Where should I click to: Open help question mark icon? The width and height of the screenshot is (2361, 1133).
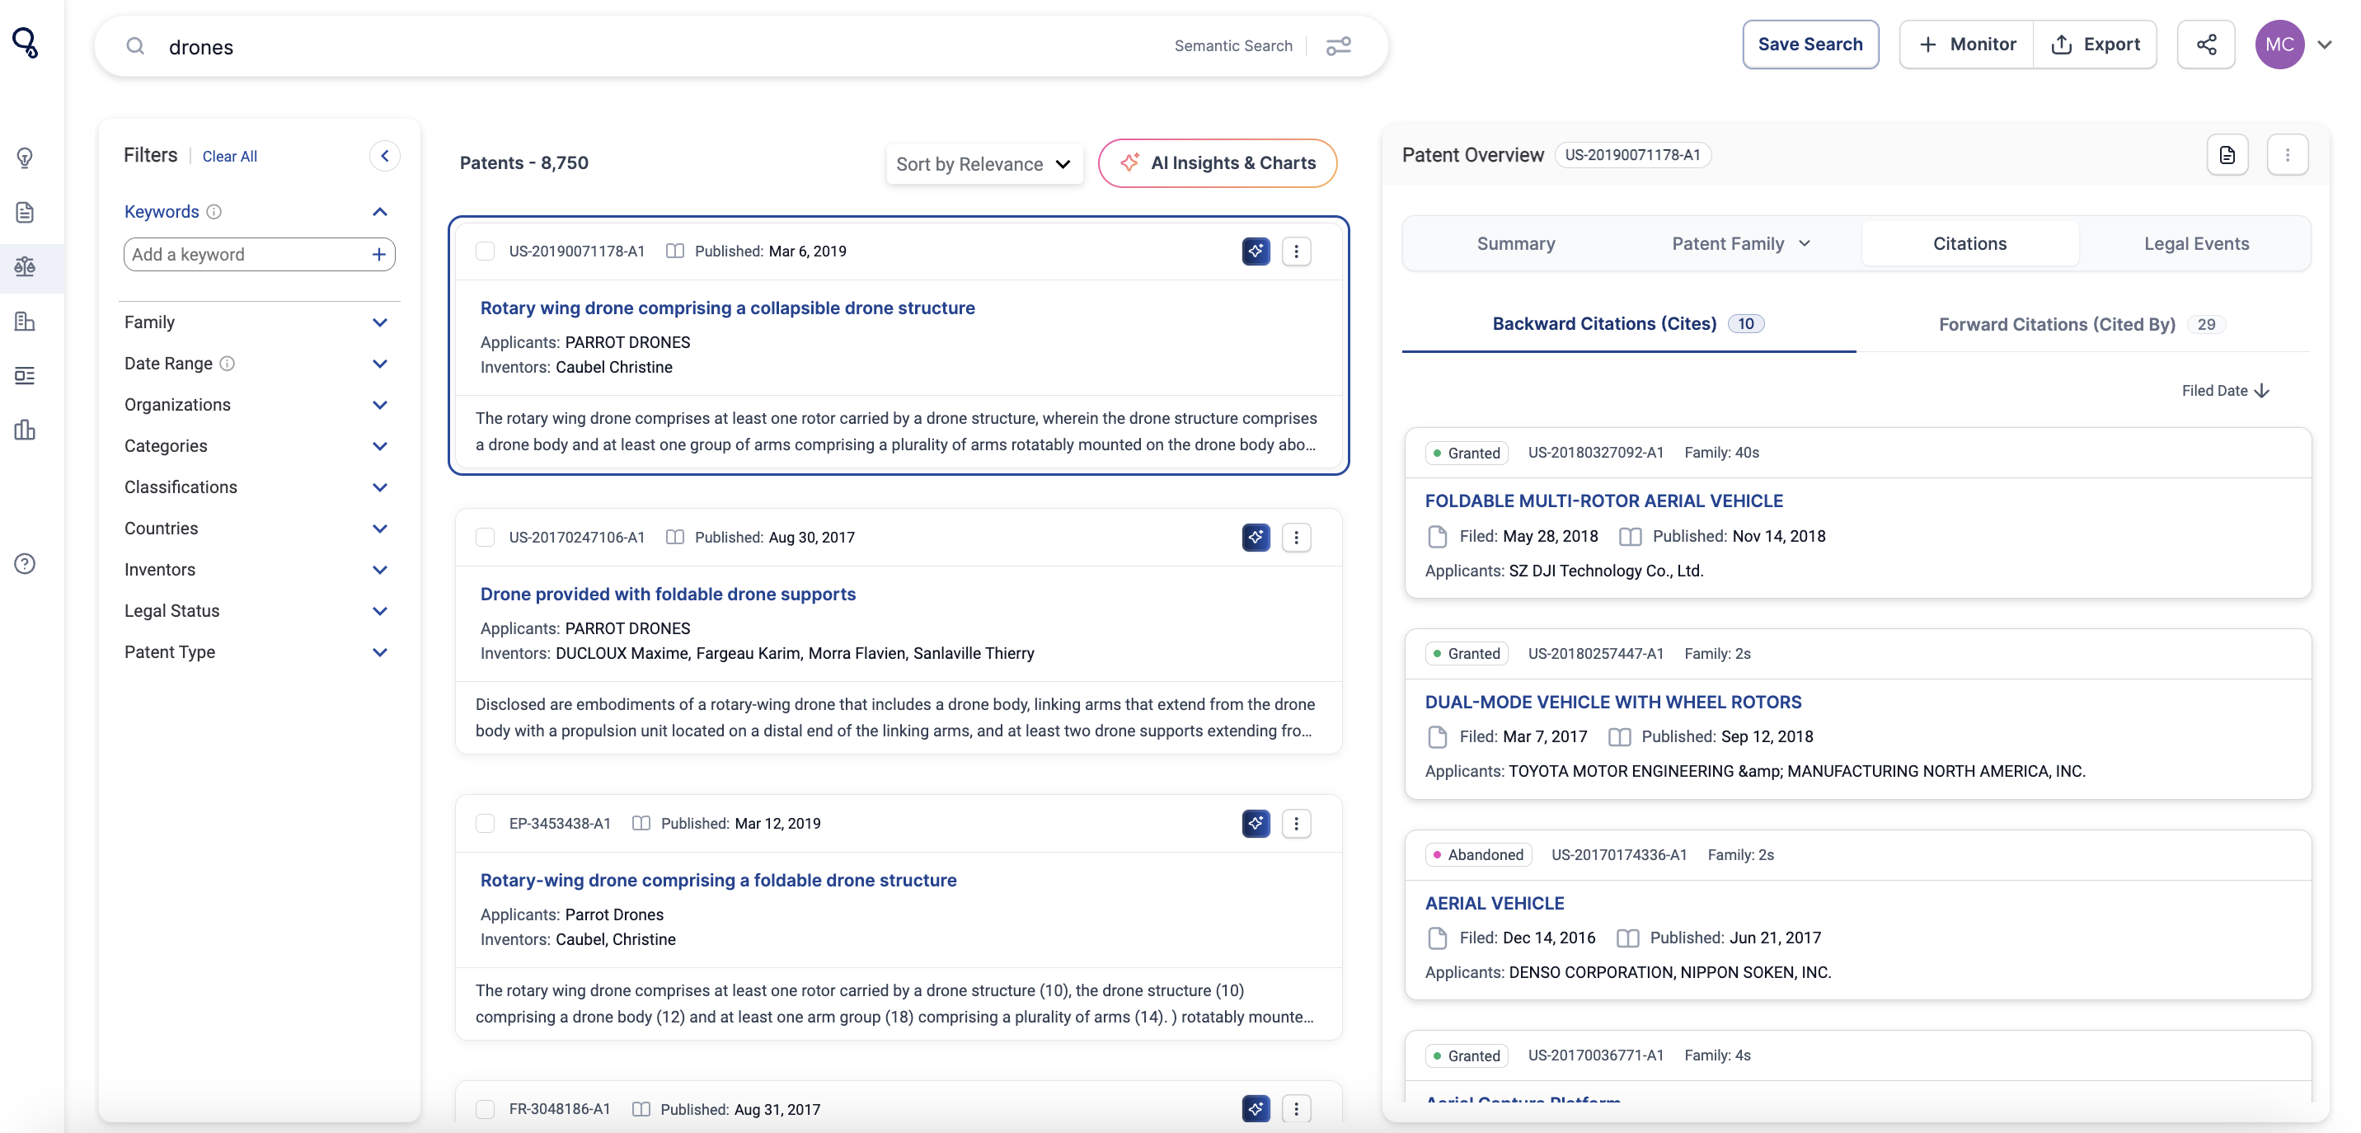click(x=25, y=564)
